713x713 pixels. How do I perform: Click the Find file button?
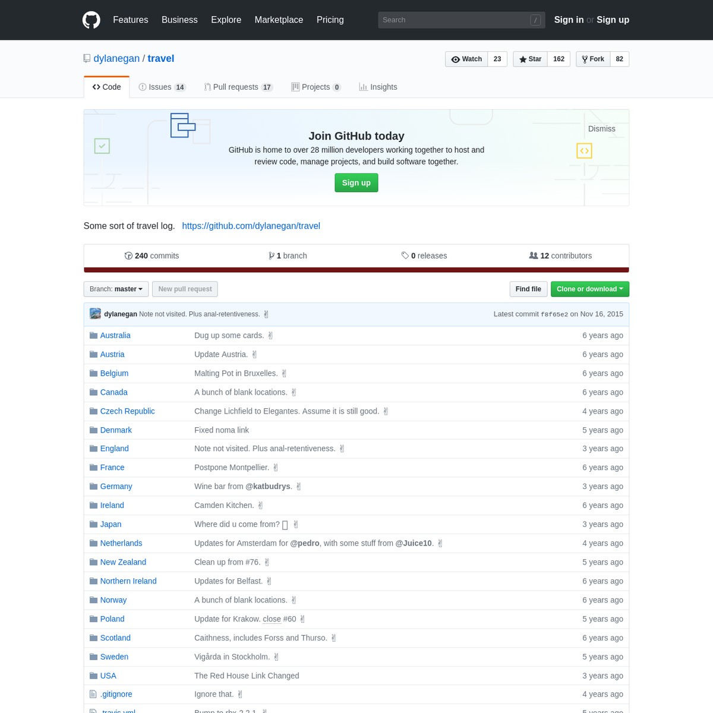point(528,289)
